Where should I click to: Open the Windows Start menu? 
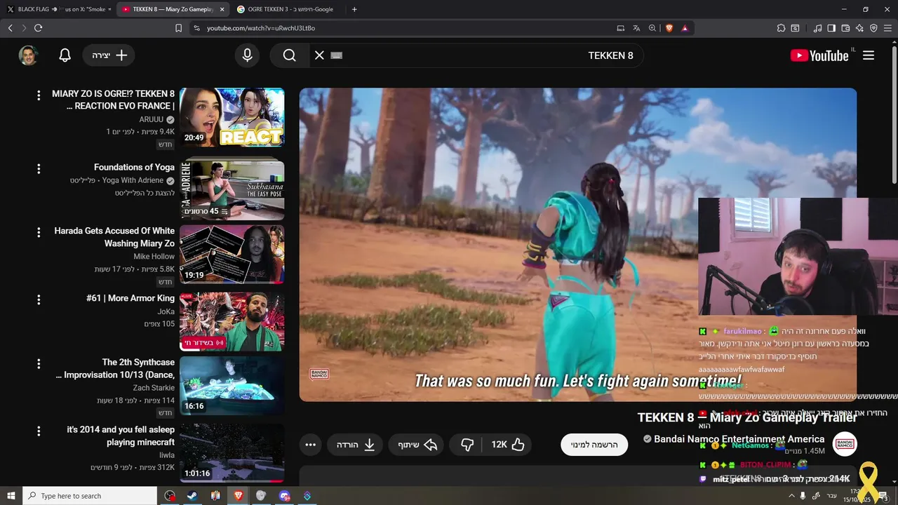click(x=11, y=496)
